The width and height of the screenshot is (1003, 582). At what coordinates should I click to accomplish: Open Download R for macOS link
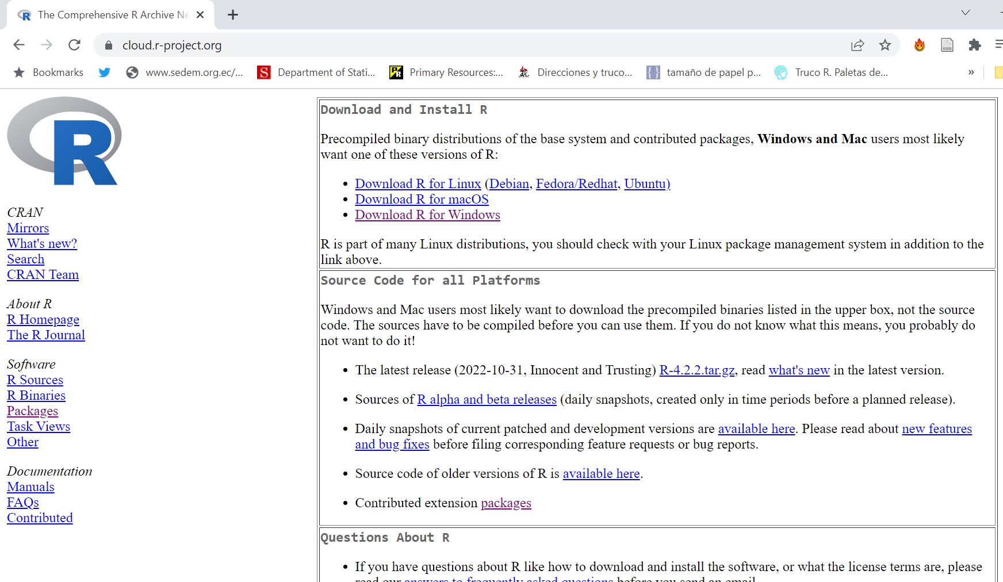(422, 199)
